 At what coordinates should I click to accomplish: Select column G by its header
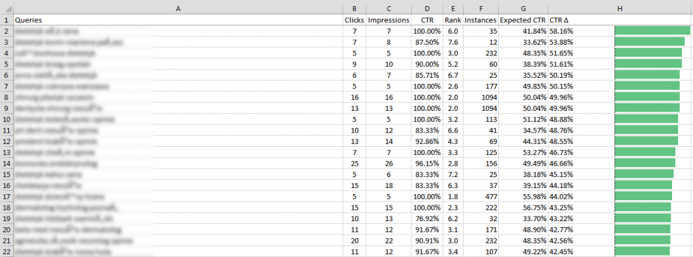coord(523,8)
